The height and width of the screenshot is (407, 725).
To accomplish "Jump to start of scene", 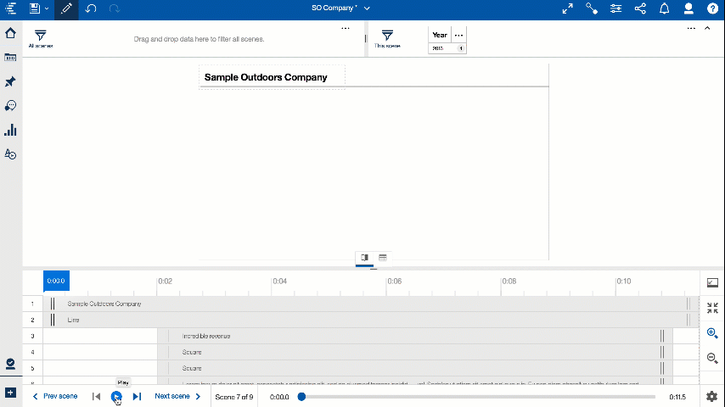I will (96, 396).
